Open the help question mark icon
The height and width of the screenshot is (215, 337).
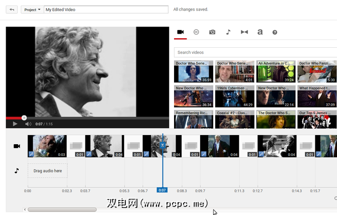coord(275,32)
